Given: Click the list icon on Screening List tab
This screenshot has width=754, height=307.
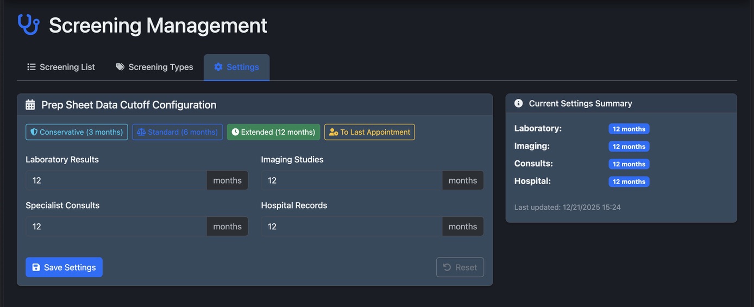Looking at the screenshot, I should pyautogui.click(x=32, y=67).
